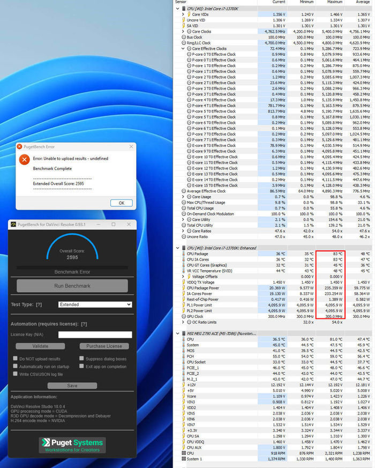Image resolution: width=375 pixels, height=468 pixels.
Task: Click the CPU IA Cores temperature icon
Action: point(184,259)
